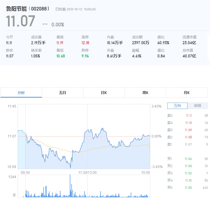The image size is (210, 200).
Task: Click the 最低 value 10.68
Action: (x=61, y=56)
